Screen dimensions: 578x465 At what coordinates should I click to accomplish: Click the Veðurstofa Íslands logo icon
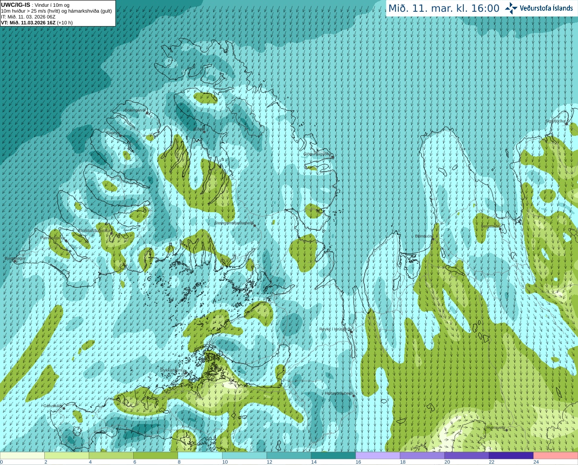[x=511, y=8]
